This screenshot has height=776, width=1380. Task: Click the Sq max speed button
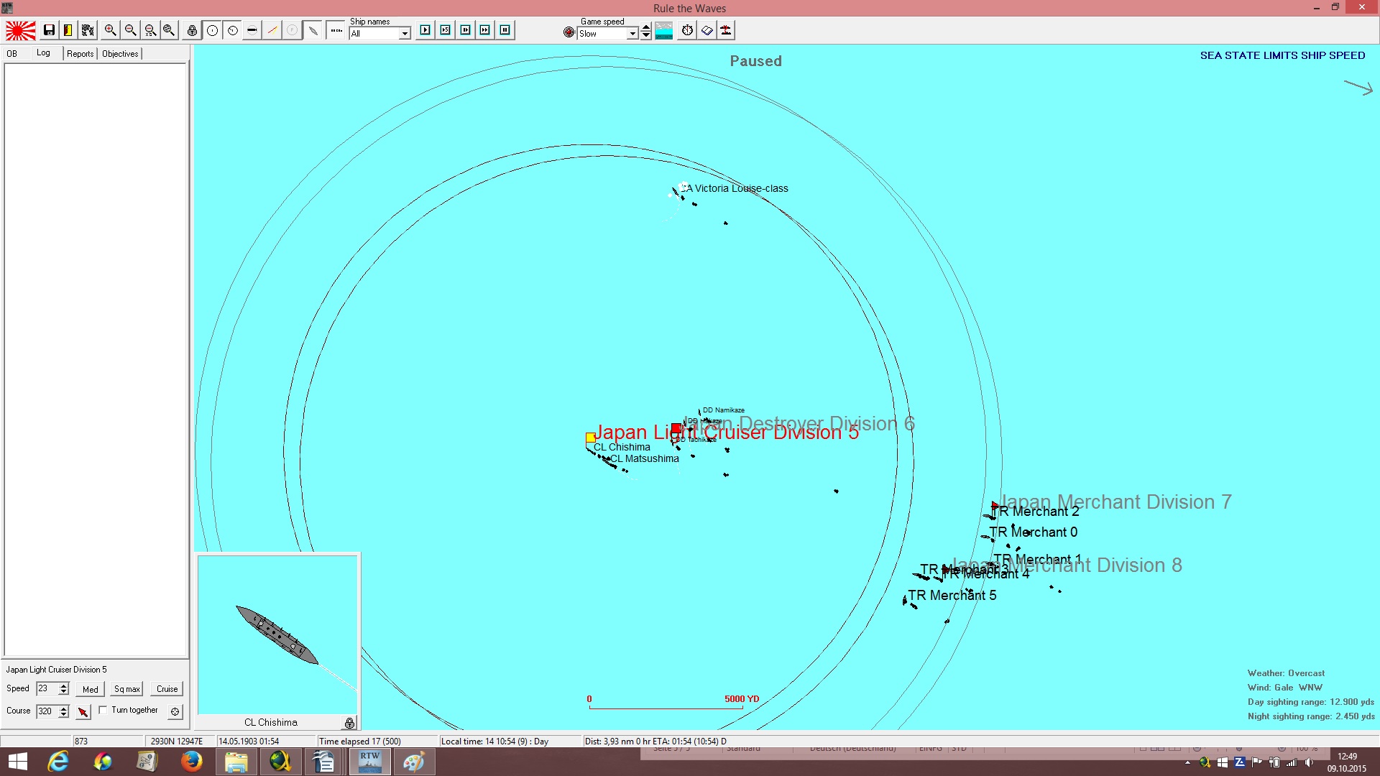coord(127,689)
